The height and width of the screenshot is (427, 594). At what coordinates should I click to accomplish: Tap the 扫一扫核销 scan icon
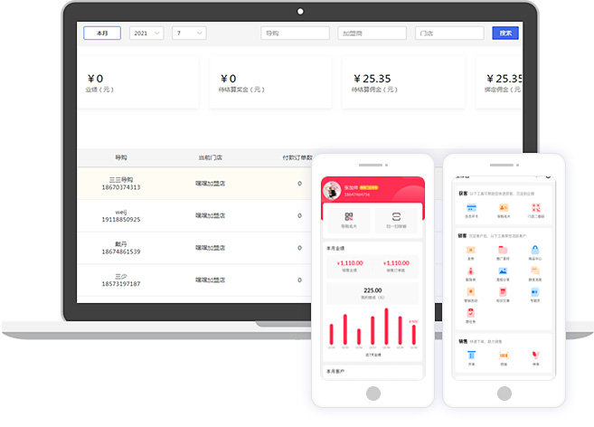[397, 218]
